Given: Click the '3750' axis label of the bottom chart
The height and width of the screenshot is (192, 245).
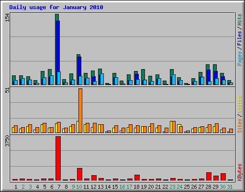Looking at the screenshot, I should click(7, 141).
